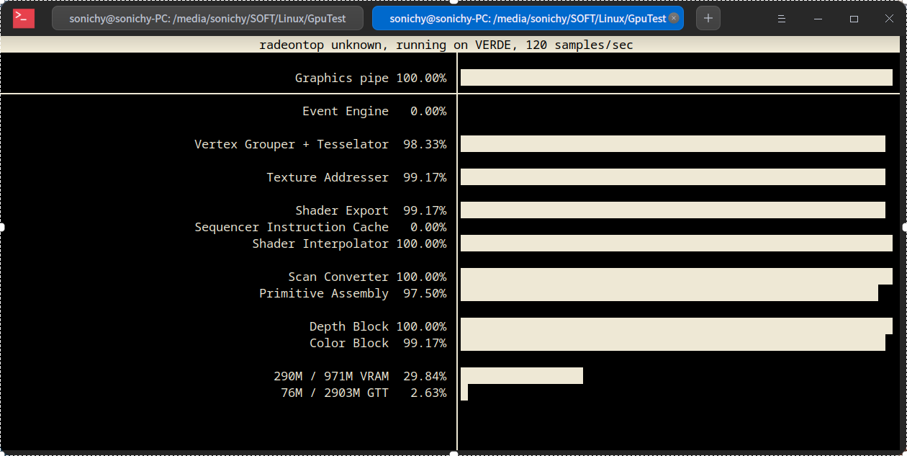Click the Shader Export 99.17% label

[371, 210]
